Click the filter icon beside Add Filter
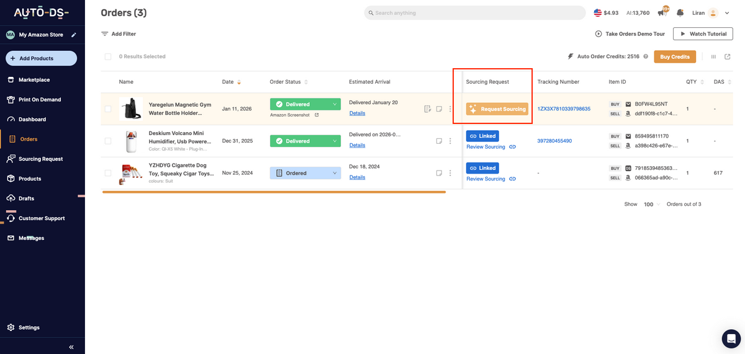Screen dimensions: 745x354 [x=105, y=34]
